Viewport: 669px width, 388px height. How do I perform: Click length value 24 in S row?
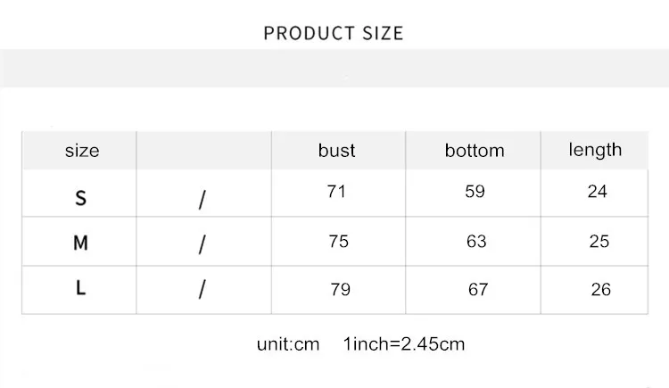coord(597,191)
